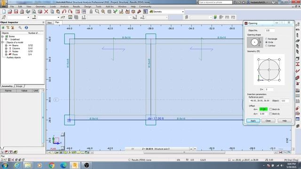Click the calculations gear icon
Image resolution: width=301 pixels, height=169 pixels.
pyautogui.click(x=133, y=12)
